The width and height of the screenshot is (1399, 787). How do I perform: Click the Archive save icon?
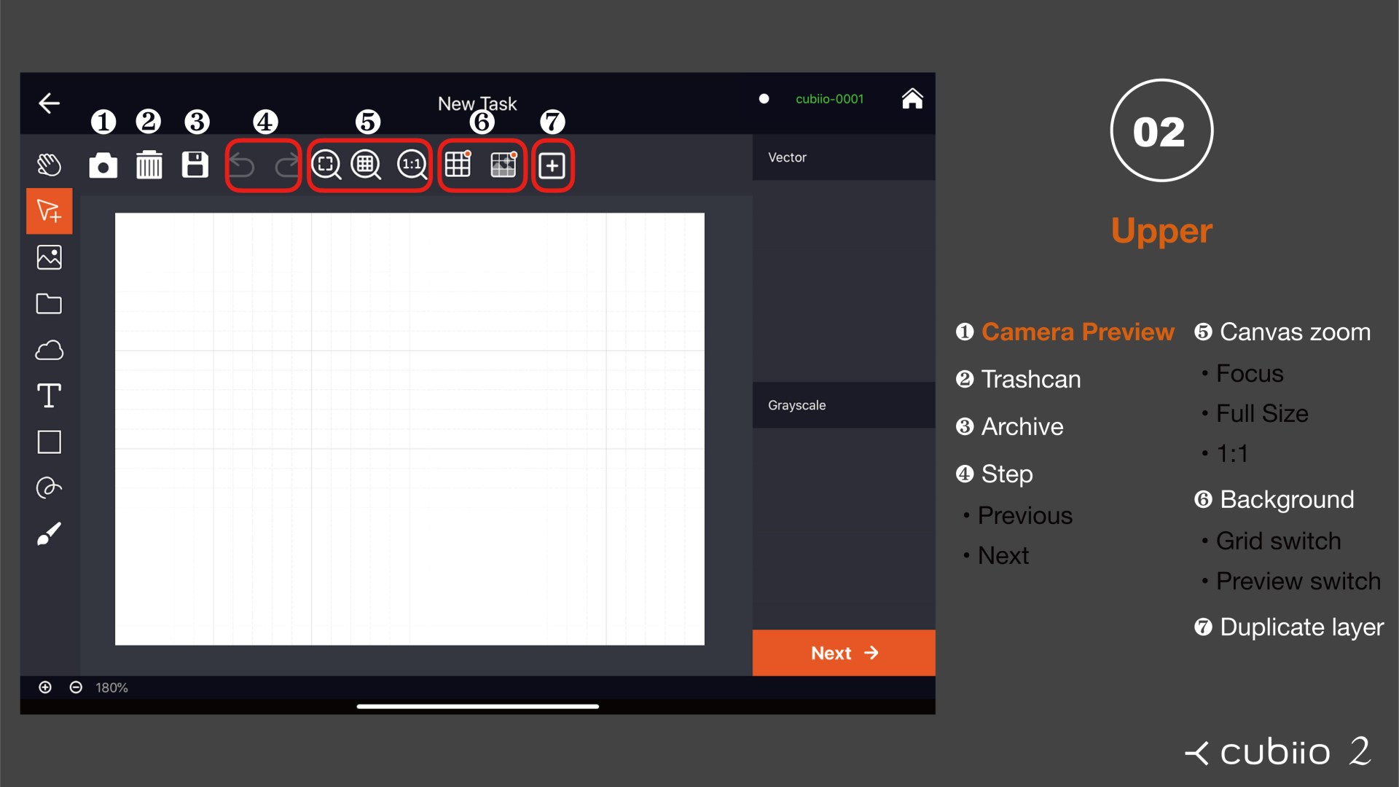click(x=195, y=165)
